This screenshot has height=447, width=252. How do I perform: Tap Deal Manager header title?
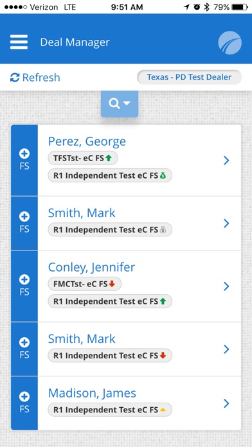[75, 42]
